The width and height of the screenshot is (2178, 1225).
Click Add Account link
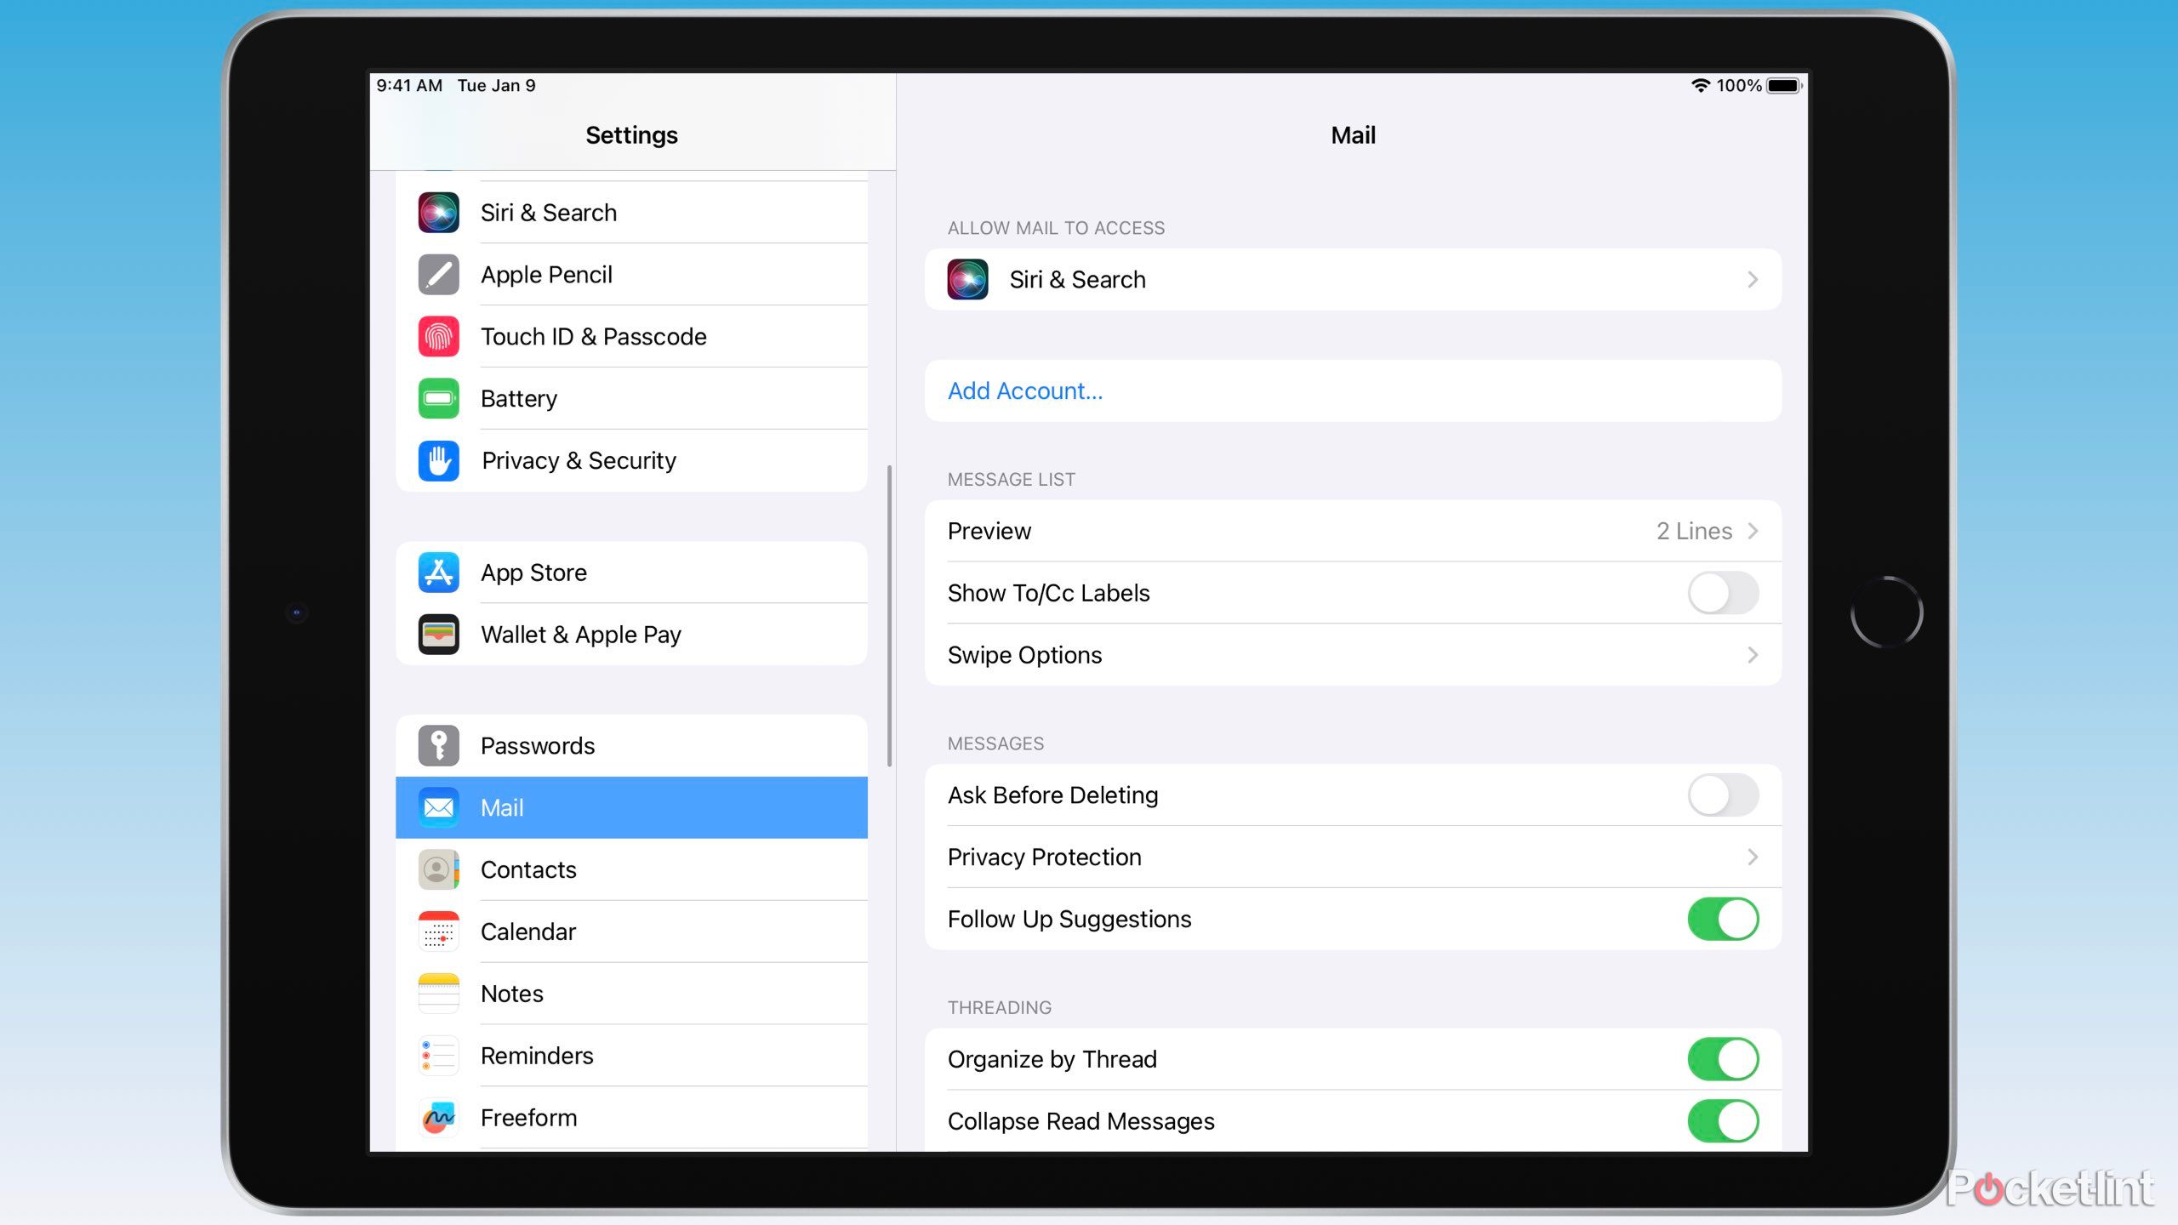[x=1024, y=390]
